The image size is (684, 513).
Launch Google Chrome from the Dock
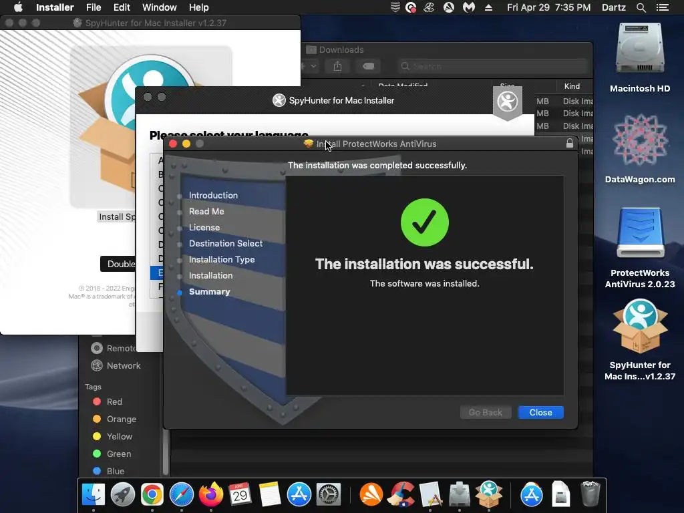[x=152, y=495]
